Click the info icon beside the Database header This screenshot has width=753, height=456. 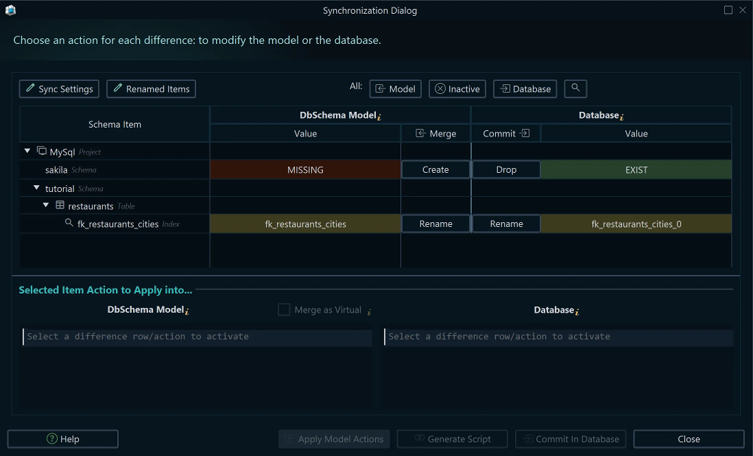(x=622, y=115)
